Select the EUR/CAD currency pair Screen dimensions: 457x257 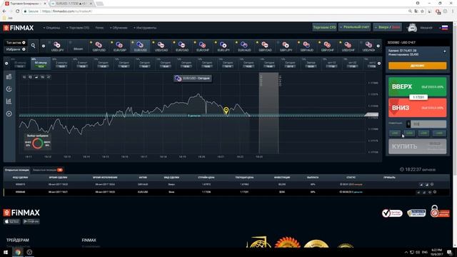[181, 46]
